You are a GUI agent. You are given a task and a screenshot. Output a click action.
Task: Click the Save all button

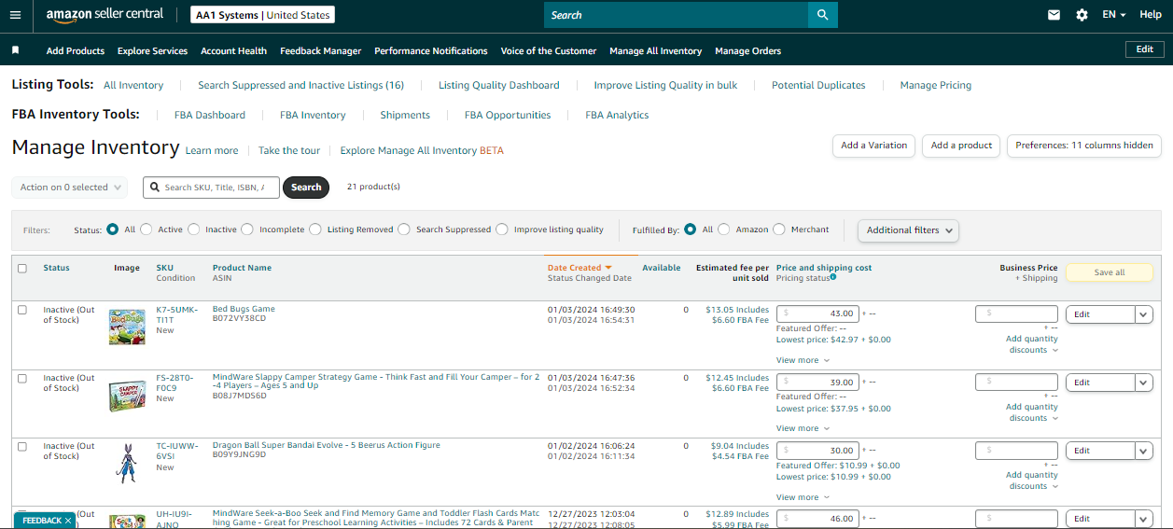coord(1110,272)
